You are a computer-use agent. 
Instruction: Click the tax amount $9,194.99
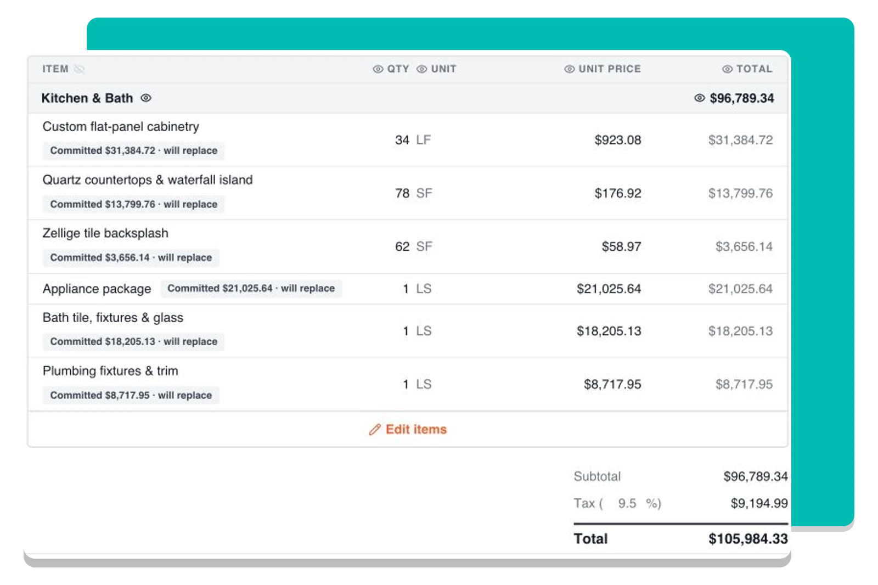point(759,503)
